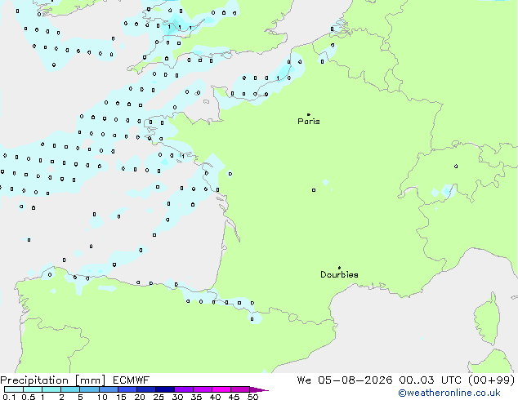518x400 pixels.
Task: Click the legend value 25
Action: [159, 397]
